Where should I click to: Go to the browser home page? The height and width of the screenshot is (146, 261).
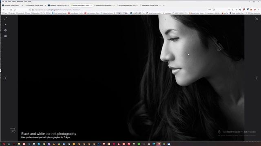pos(15,10)
